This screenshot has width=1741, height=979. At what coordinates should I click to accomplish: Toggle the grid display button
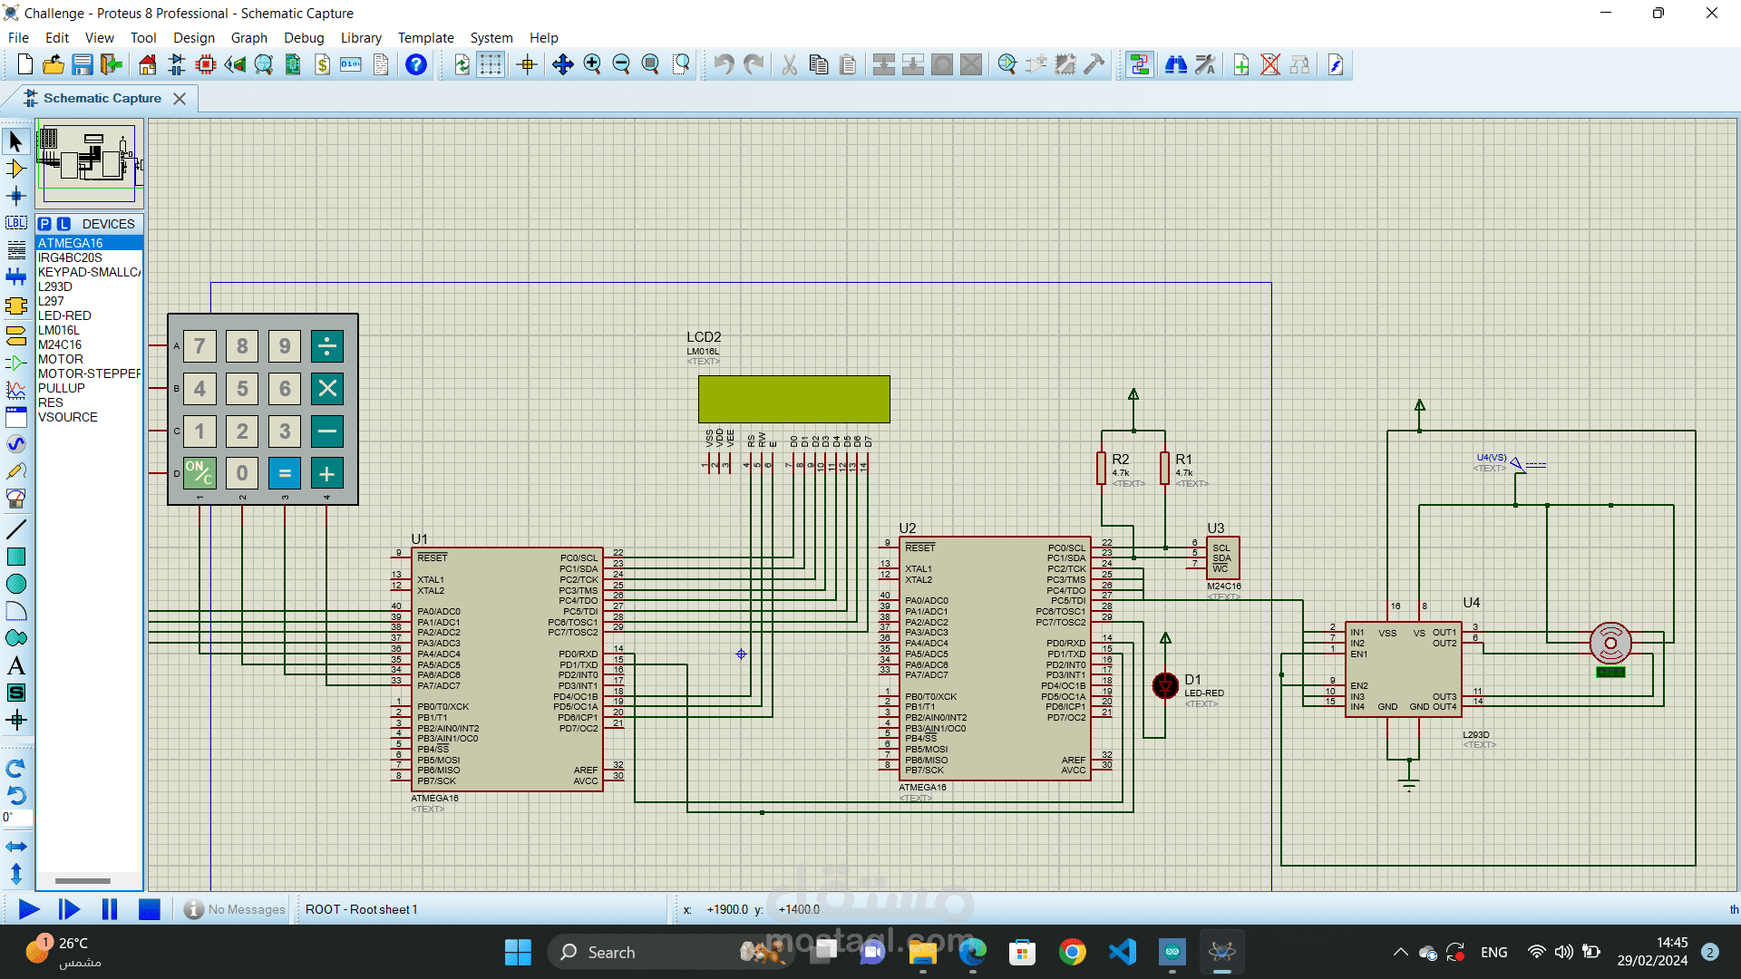(491, 64)
